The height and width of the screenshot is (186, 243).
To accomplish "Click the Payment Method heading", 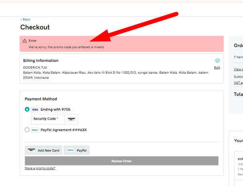I will pos(41,99).
